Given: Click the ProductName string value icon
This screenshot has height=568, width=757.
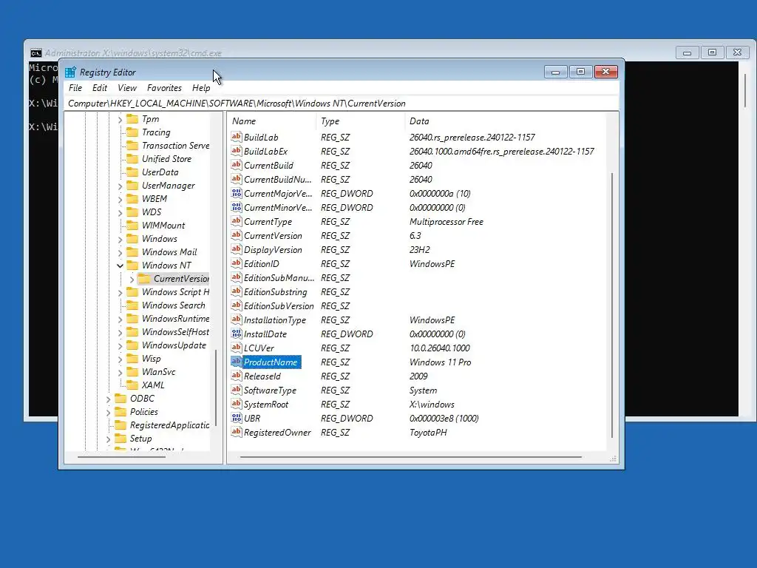Looking at the screenshot, I should click(x=236, y=362).
